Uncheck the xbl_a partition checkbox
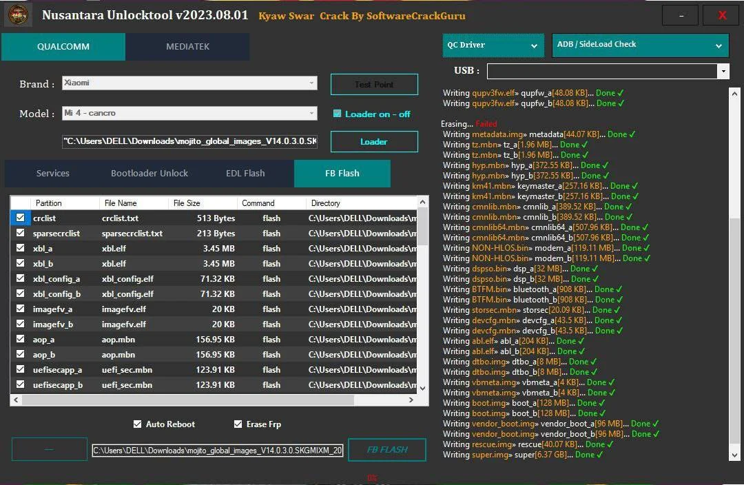 pos(20,248)
